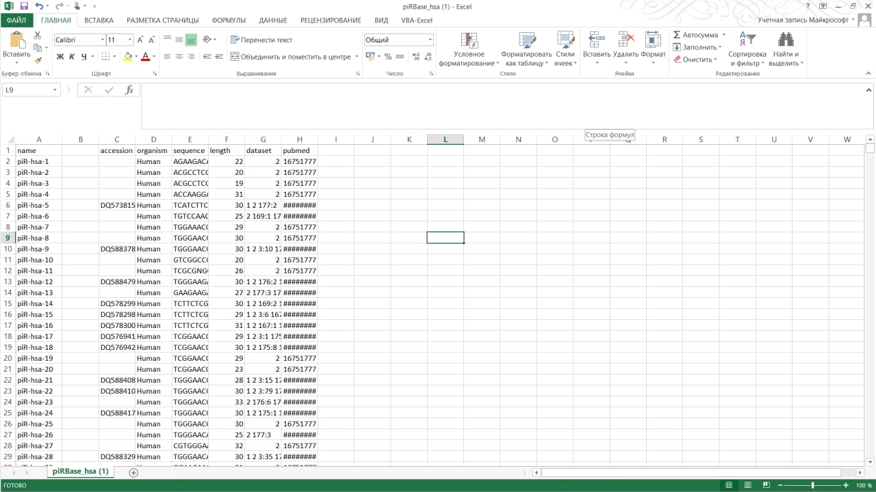Select cell A2 containing piR-hsa-1
This screenshot has width=876, height=492.
(38, 161)
